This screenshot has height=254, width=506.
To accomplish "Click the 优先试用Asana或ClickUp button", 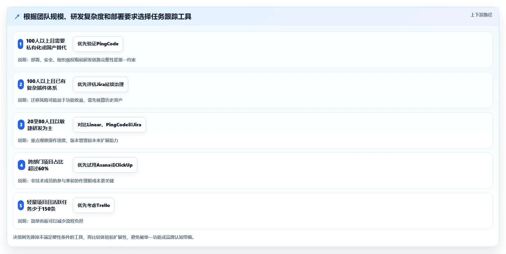I will 105,165.
